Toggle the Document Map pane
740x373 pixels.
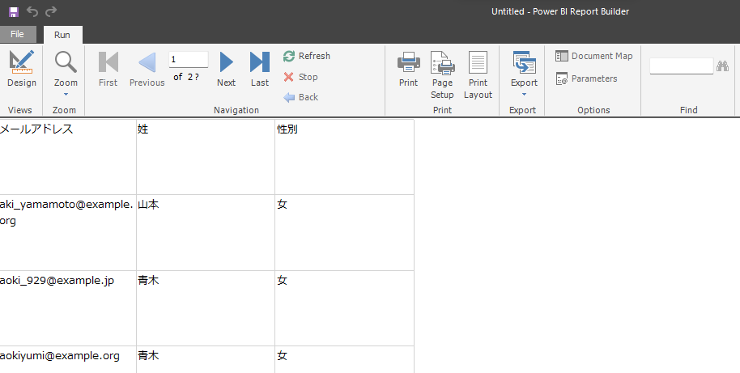point(594,56)
